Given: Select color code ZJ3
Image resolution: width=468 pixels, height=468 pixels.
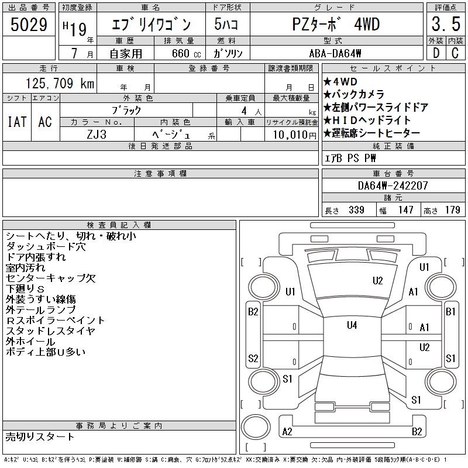Looking at the screenshot, I should [x=97, y=134].
